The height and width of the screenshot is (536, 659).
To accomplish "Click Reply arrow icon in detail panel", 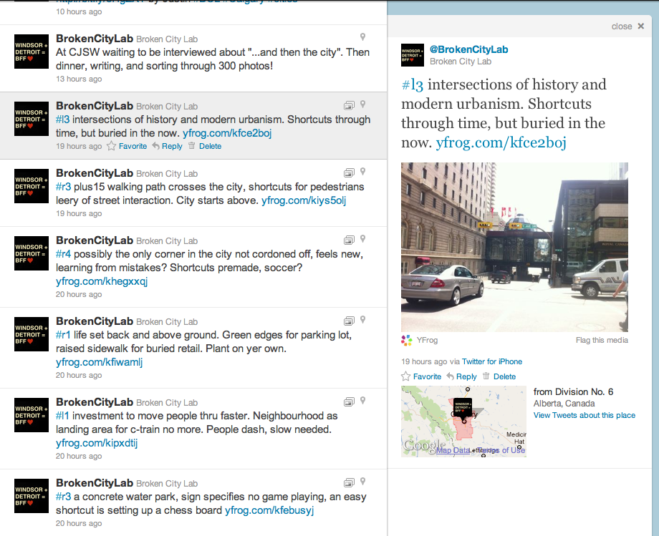I will (x=450, y=376).
